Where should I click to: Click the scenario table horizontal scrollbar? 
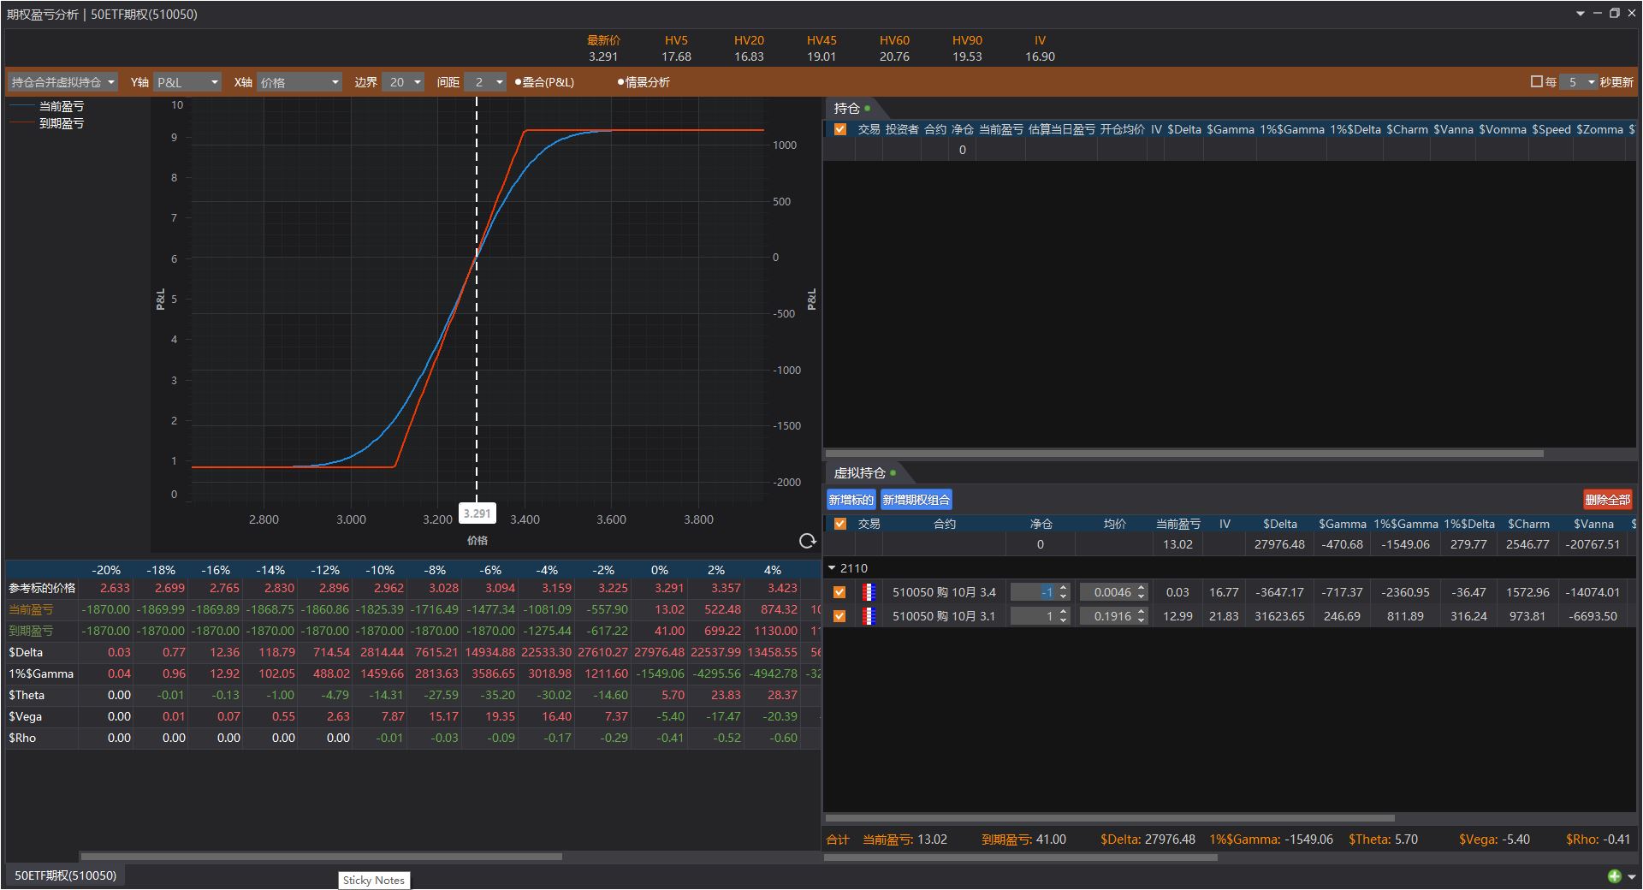pos(321,856)
